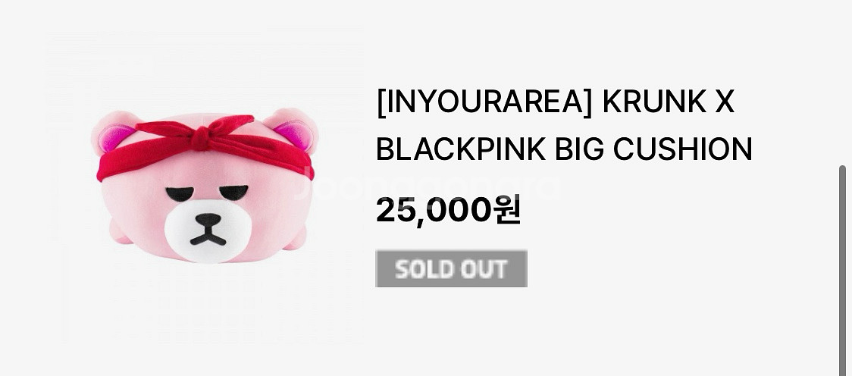Click the faint joonggonara watermark text
The width and height of the screenshot is (852, 376).
(427, 187)
